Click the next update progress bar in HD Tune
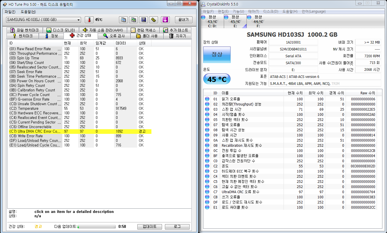The width and height of the screenshot is (387, 233). [x=97, y=227]
